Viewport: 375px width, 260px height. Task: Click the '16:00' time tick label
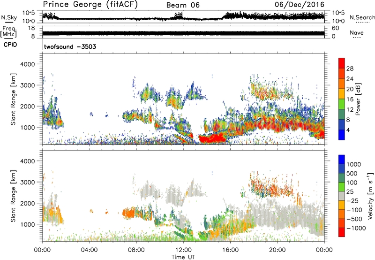pos(230,250)
